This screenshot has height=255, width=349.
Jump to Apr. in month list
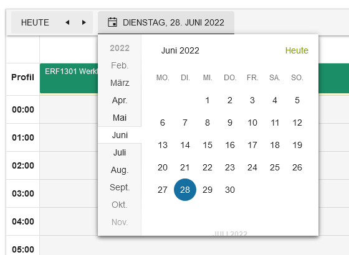120,100
